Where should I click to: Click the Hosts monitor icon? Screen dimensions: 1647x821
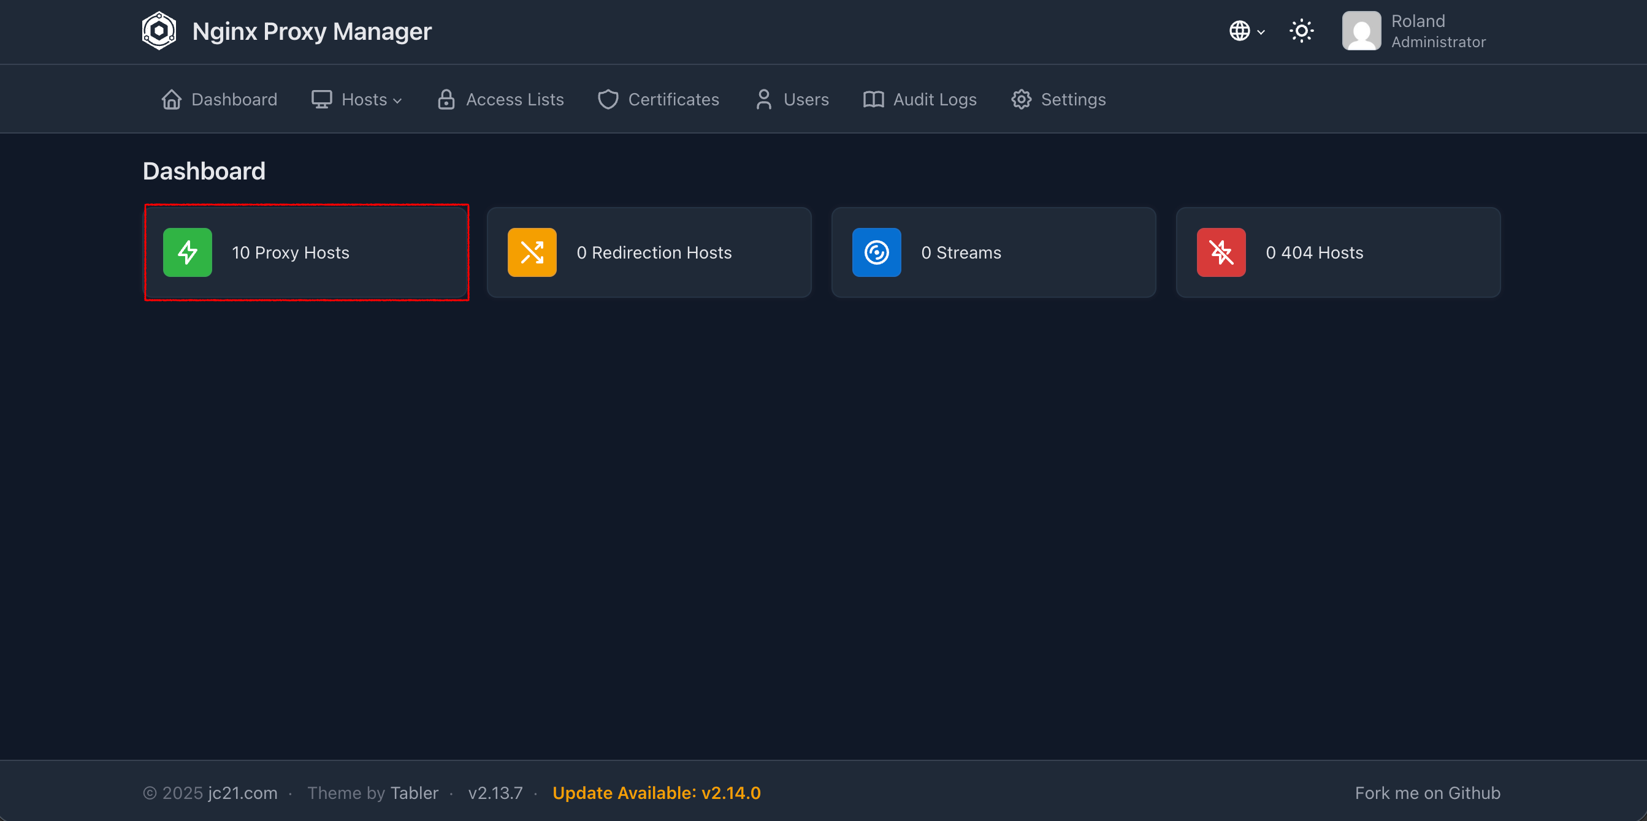pyautogui.click(x=321, y=100)
